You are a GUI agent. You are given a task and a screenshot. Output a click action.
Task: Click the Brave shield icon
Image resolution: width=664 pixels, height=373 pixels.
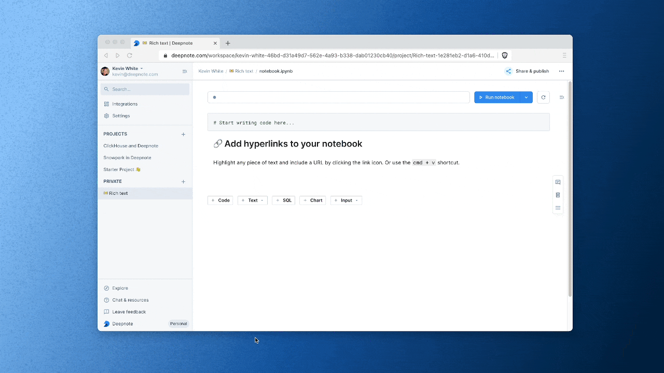(505, 55)
